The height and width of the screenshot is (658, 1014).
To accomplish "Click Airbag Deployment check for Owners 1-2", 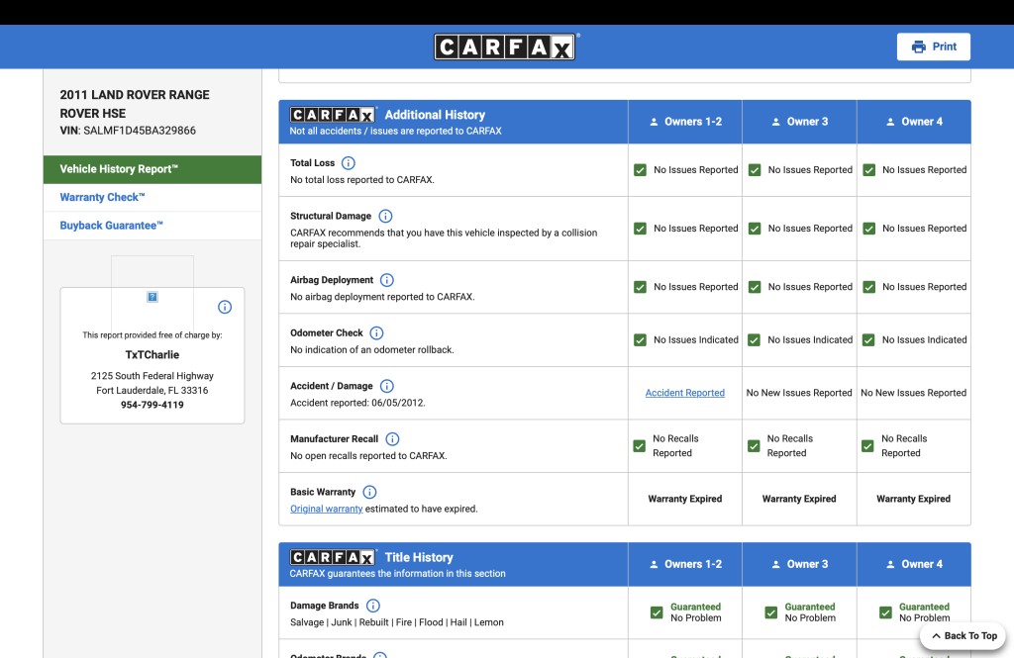I will coord(641,287).
